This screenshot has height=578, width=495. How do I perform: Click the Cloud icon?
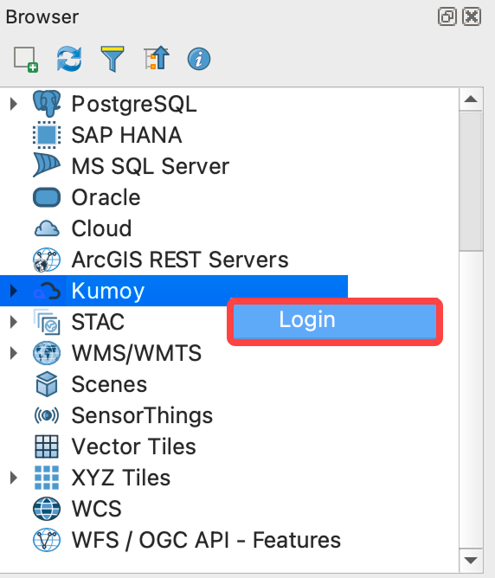(47, 228)
